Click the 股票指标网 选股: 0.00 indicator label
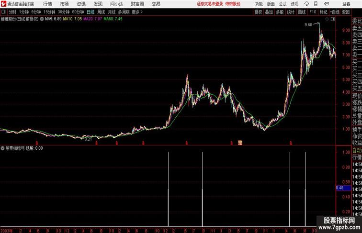The image size is (362, 233). point(24,148)
